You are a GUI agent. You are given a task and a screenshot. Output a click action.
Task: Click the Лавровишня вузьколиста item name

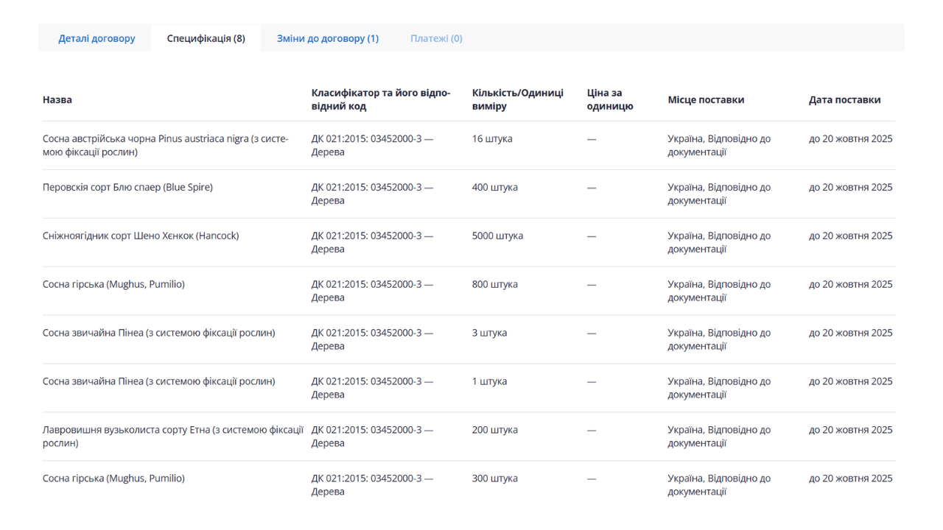click(x=172, y=437)
